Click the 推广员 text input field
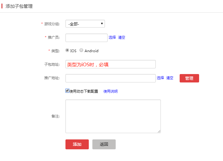The width and height of the screenshot is (223, 161). [x=86, y=38]
